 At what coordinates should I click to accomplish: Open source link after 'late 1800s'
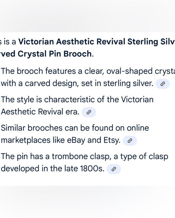click(114, 169)
